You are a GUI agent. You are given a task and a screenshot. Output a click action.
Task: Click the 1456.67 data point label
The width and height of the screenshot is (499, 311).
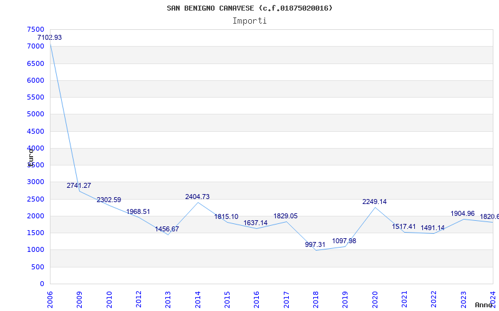click(x=167, y=230)
